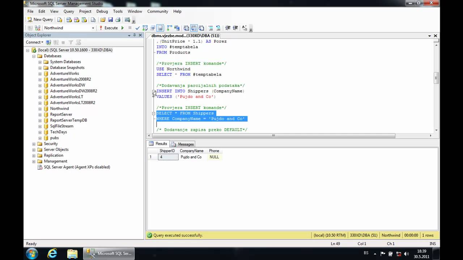Select the AdventureWorksDW2008R2 database

(73, 91)
